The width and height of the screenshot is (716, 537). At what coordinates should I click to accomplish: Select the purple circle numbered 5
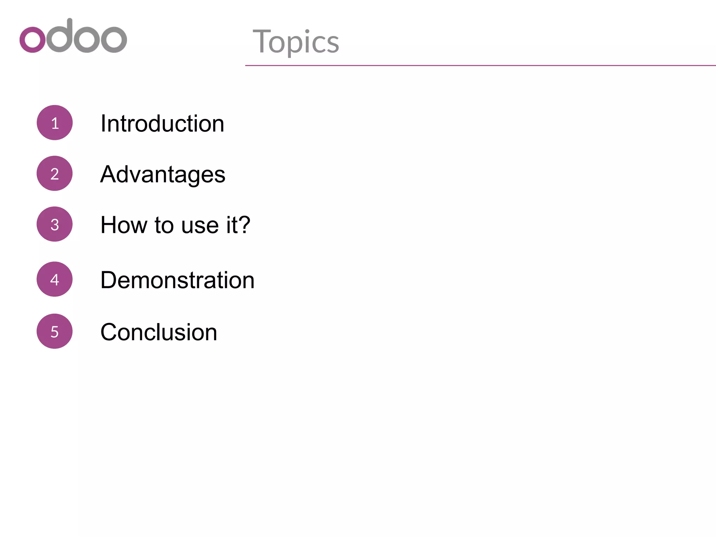55,331
